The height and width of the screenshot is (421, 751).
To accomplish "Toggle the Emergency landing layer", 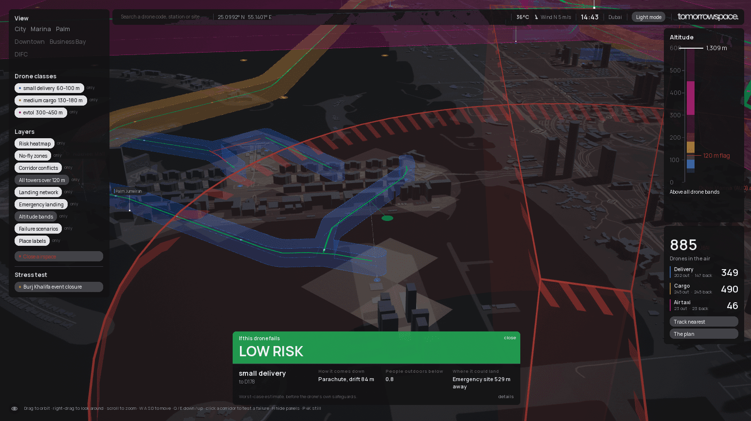I will (41, 204).
